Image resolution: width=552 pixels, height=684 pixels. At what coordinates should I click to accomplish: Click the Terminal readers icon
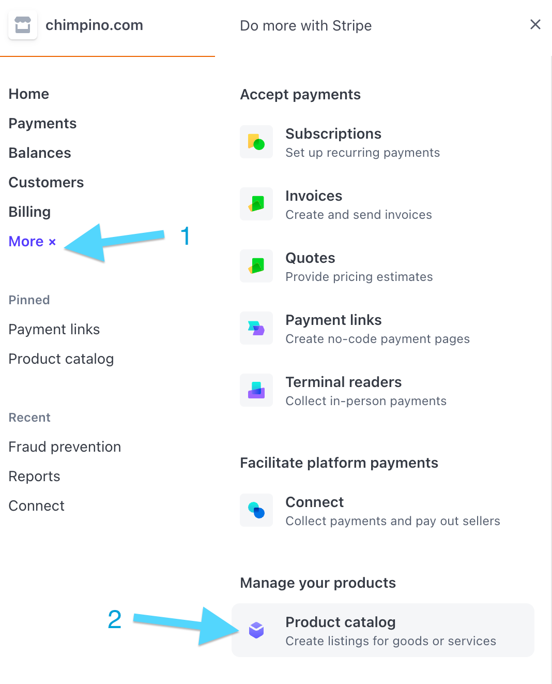coord(256,390)
